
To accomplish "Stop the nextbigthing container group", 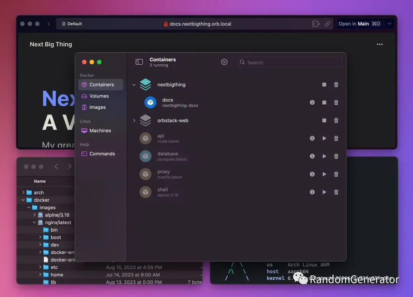I will 324,84.
